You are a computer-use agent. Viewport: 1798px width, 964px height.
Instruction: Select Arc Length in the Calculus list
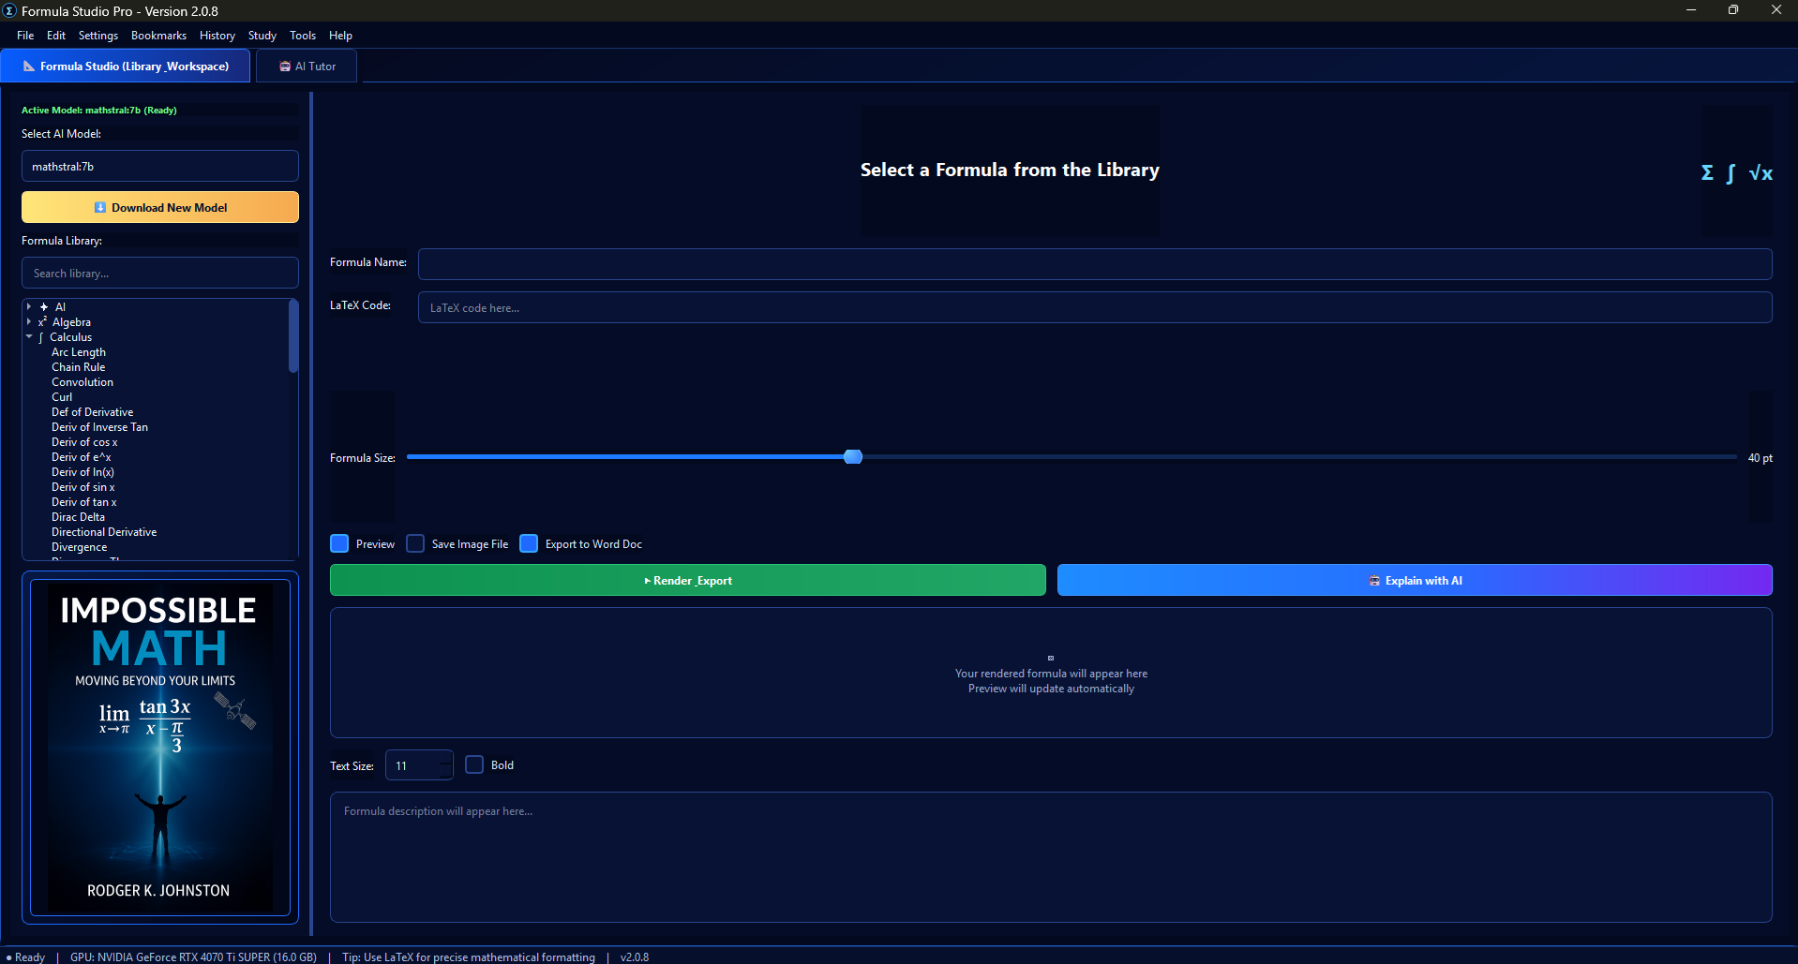79,352
